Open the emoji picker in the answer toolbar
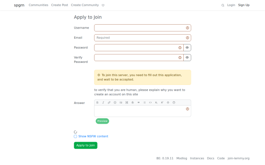This screenshot has width=265, height=165. coord(115,103)
